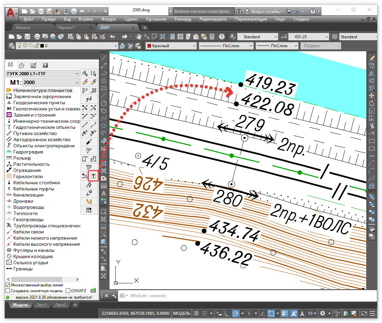Viewport: 382px width, 323px height.
Task: Click the Insert Table tool icon
Action: (x=104, y=186)
